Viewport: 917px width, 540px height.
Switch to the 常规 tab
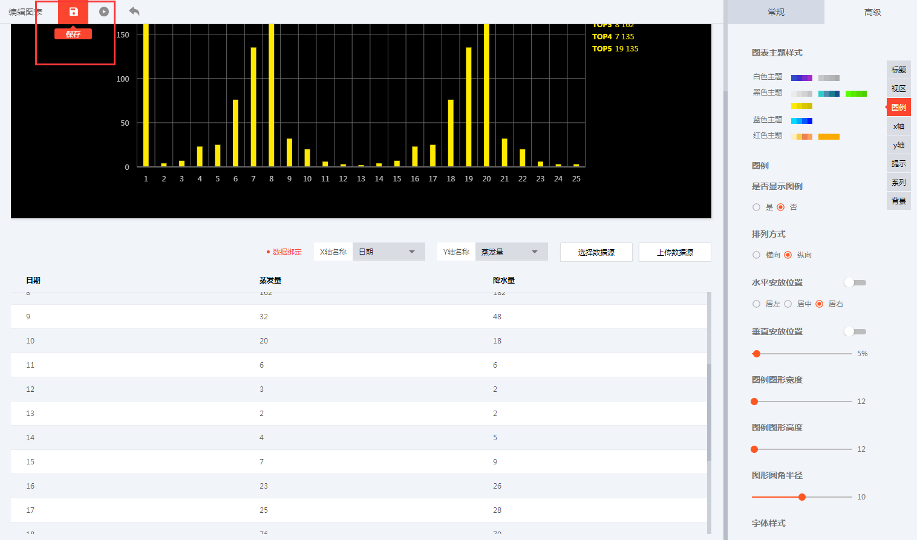pos(776,12)
